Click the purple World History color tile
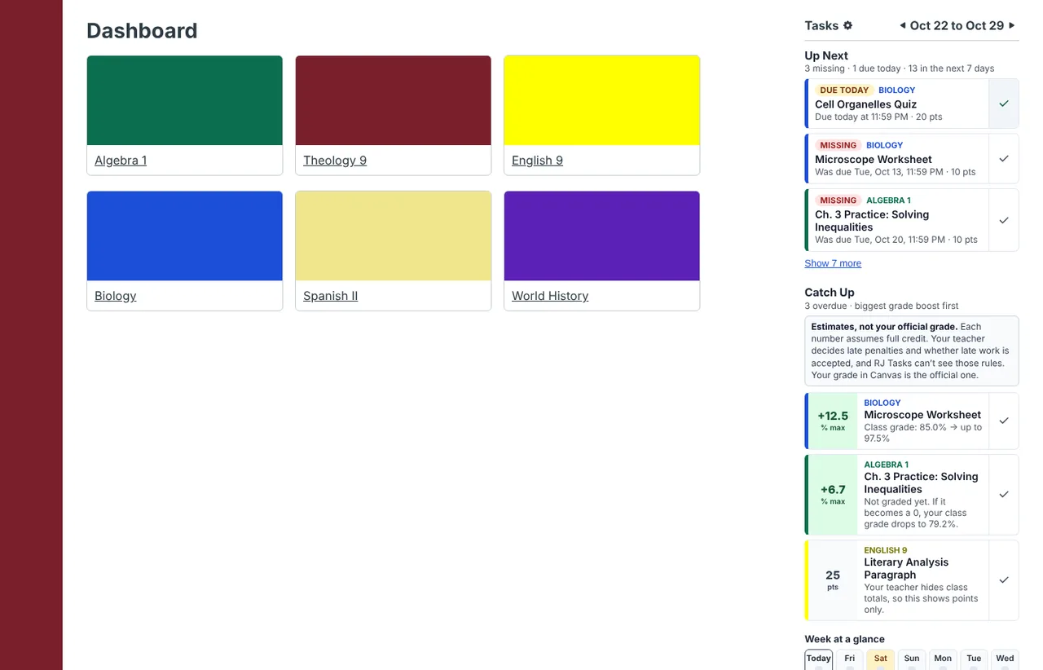 pyautogui.click(x=602, y=236)
